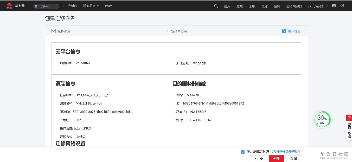Click the step 3 number icon
Viewport: 352px width, 162px height.
pos(284,31)
